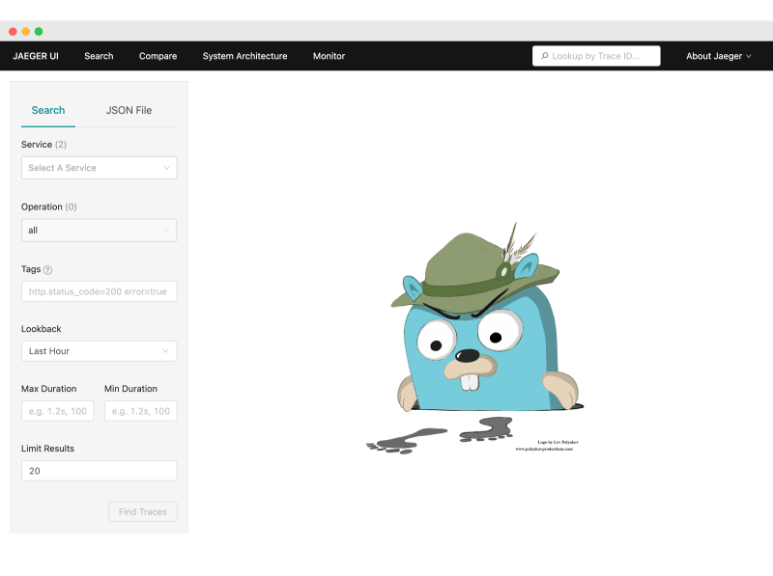
Task: Open the Operation dropdown showing all
Action: [x=100, y=230]
